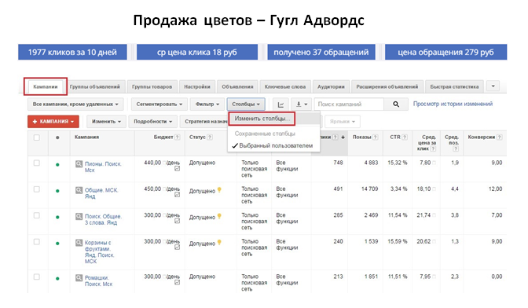Click help question mark next to Бюджет
Viewport: 528px width, 308px height.
[x=177, y=137]
